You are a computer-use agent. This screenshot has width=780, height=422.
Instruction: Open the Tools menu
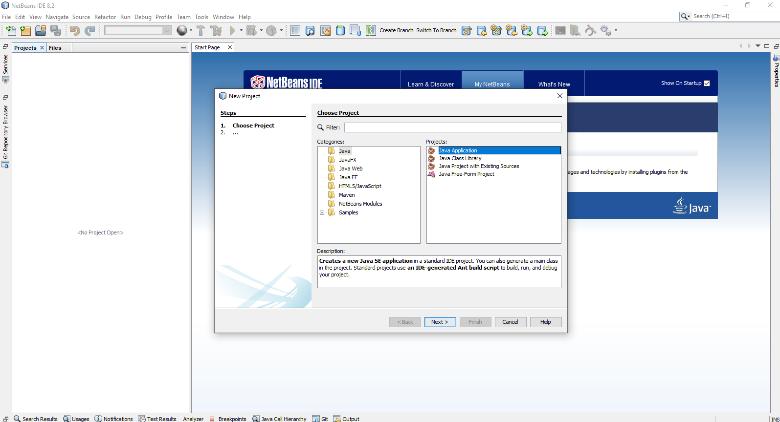[201, 17]
